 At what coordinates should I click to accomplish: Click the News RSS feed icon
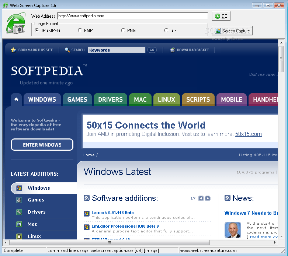point(228,198)
